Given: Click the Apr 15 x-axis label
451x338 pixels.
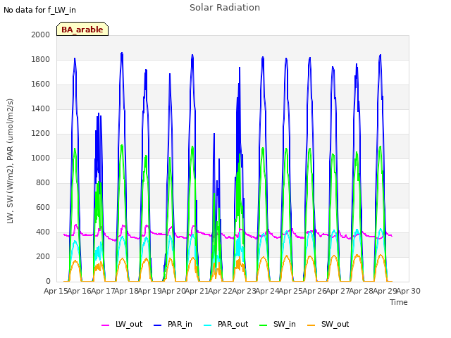Looking at the screenshot, I should click(56, 291).
